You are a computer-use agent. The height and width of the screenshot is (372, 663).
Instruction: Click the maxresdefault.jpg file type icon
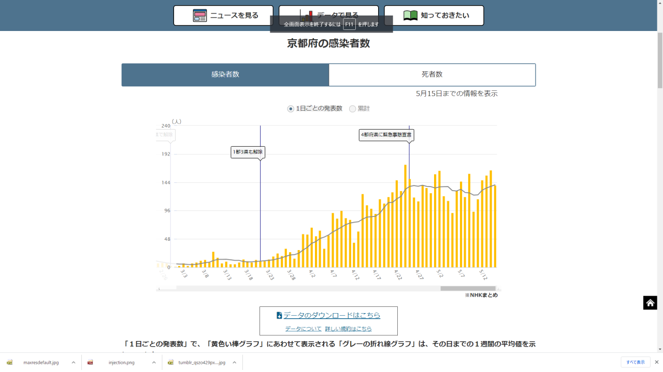click(x=10, y=362)
